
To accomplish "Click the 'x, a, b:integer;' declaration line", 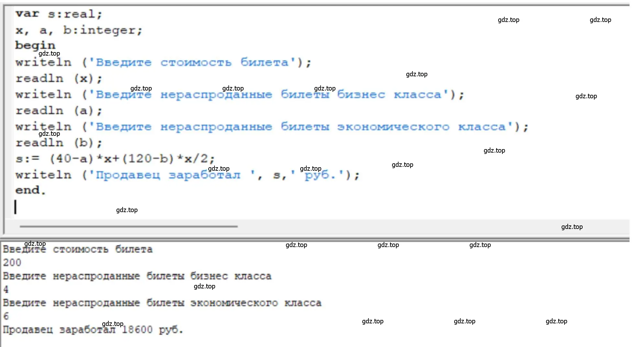I will pyautogui.click(x=79, y=30).
